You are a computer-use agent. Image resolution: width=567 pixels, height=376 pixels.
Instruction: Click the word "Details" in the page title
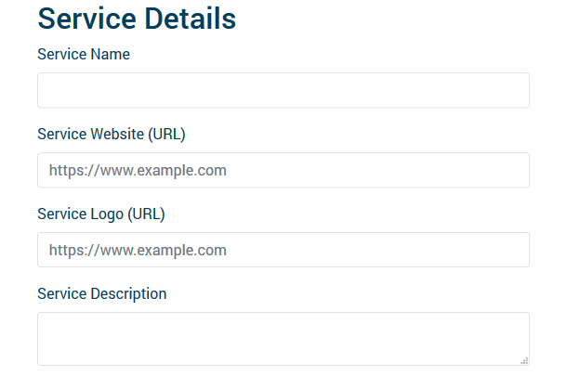[190, 19]
